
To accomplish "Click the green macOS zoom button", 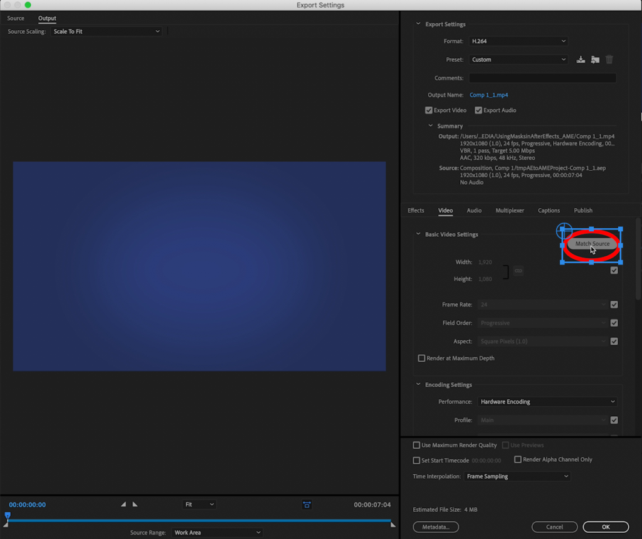I will point(28,5).
